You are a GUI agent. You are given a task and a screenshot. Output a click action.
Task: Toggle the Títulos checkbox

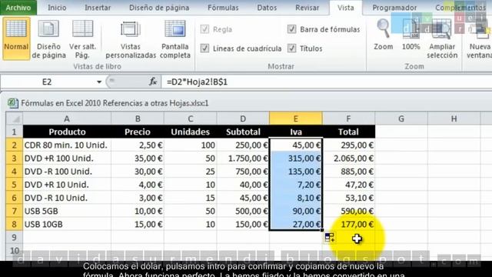point(291,48)
